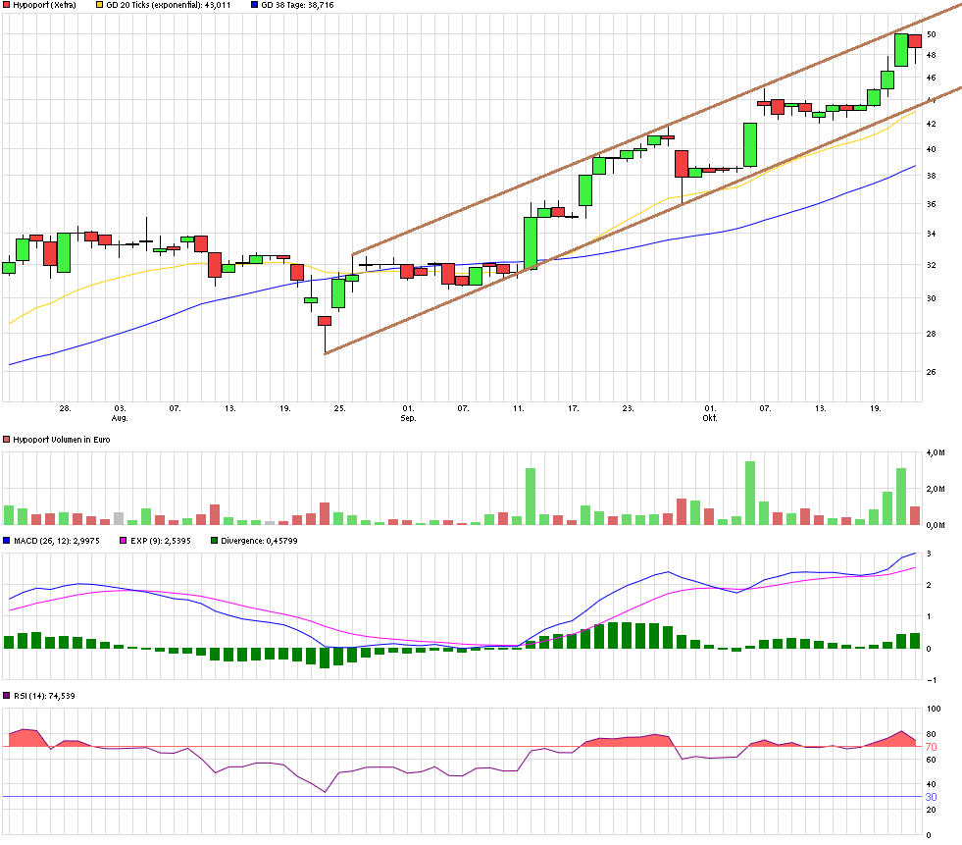Image resolution: width=962 pixels, height=845 pixels.
Task: Click the October '19.' date label
Action: 876,408
